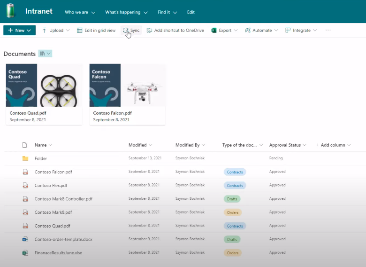Open Contoso-order-template.docx
This screenshot has height=267, width=366.
pyautogui.click(x=63, y=239)
